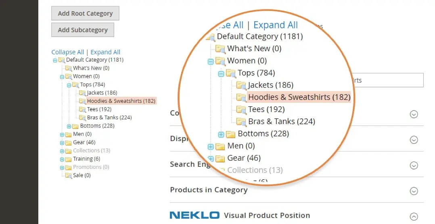
Task: Expand the Men category node
Action: pos(62,135)
